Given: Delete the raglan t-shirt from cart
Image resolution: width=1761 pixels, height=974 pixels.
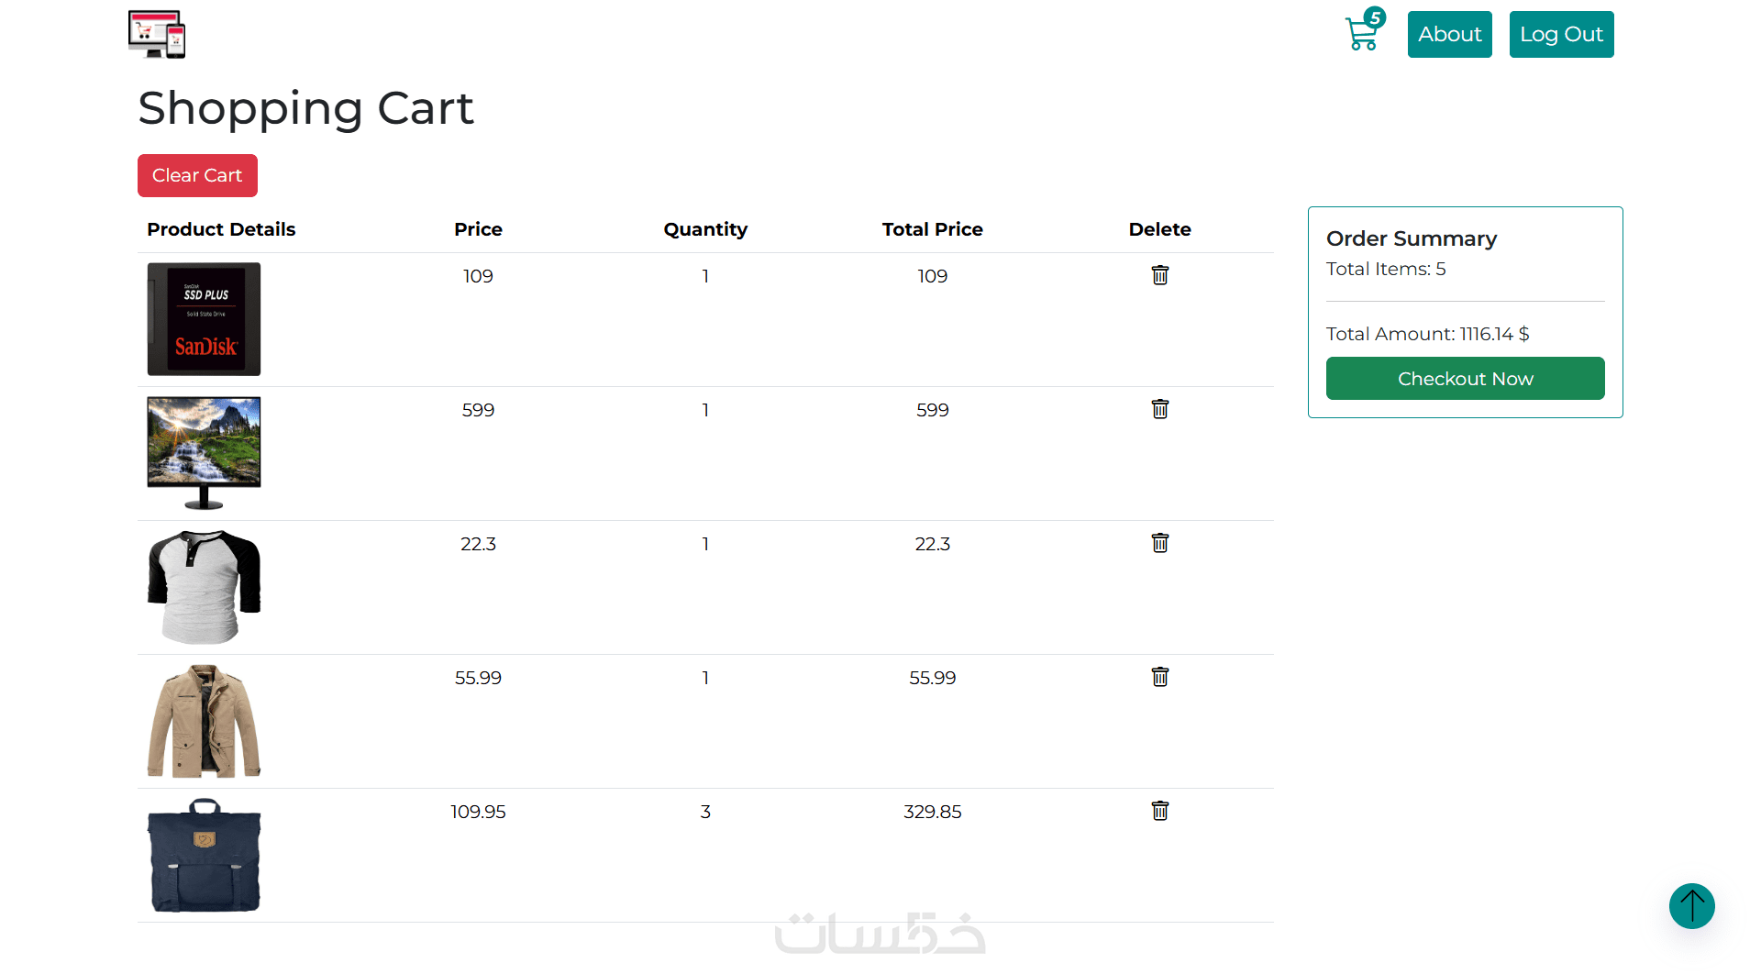Looking at the screenshot, I should [1159, 543].
